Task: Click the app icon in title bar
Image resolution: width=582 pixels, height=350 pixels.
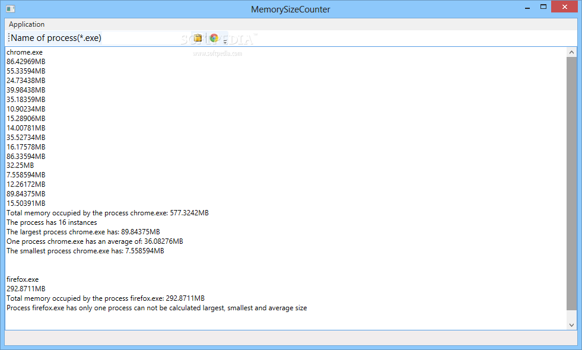Action: click(x=11, y=8)
